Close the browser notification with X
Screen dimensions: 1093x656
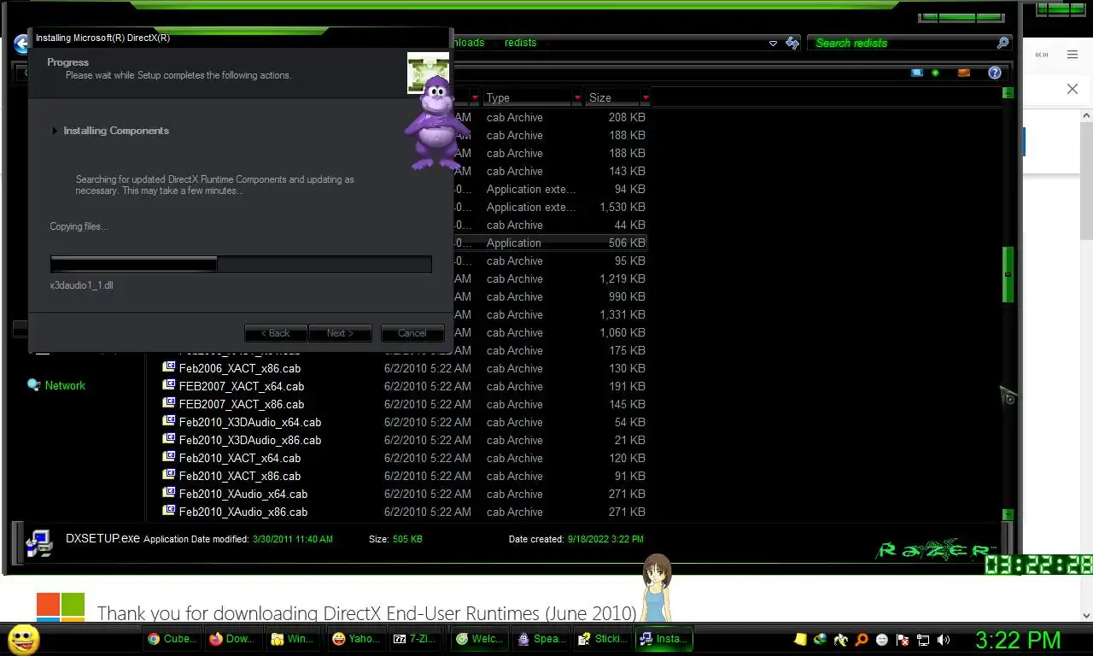click(x=1073, y=89)
